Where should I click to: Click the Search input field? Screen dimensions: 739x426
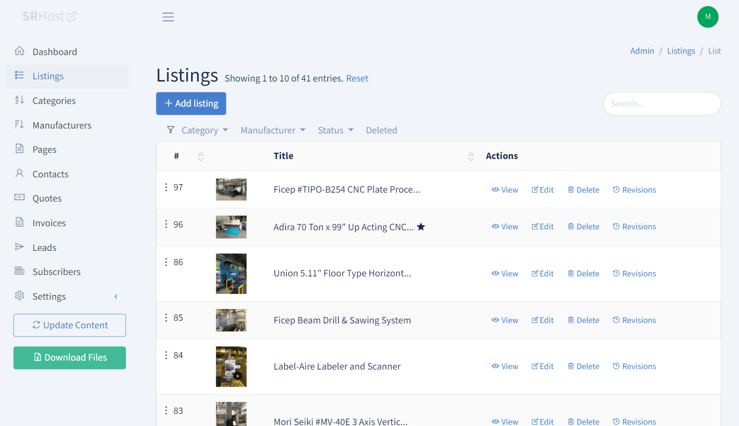[662, 104]
